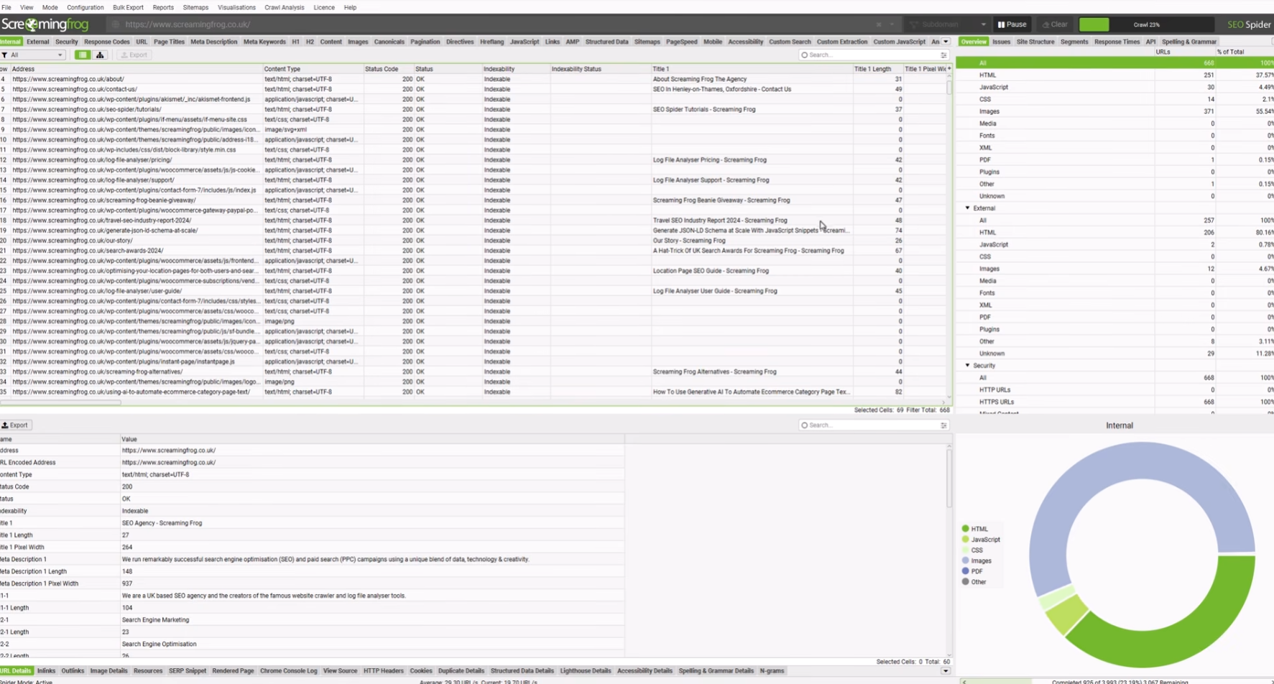Open the filter All dropdown
The height and width of the screenshot is (684, 1274).
click(33, 55)
